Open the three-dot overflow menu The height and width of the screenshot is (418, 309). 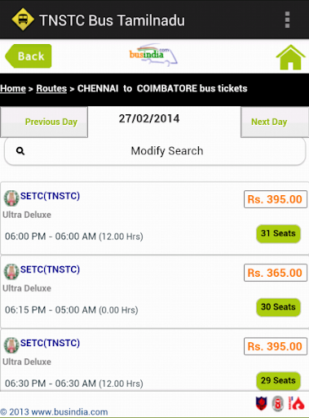click(287, 20)
